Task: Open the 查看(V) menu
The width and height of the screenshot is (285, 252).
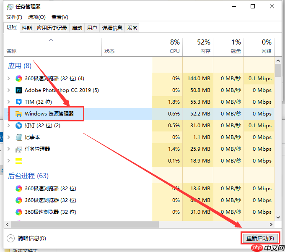Action: pyautogui.click(x=60, y=17)
